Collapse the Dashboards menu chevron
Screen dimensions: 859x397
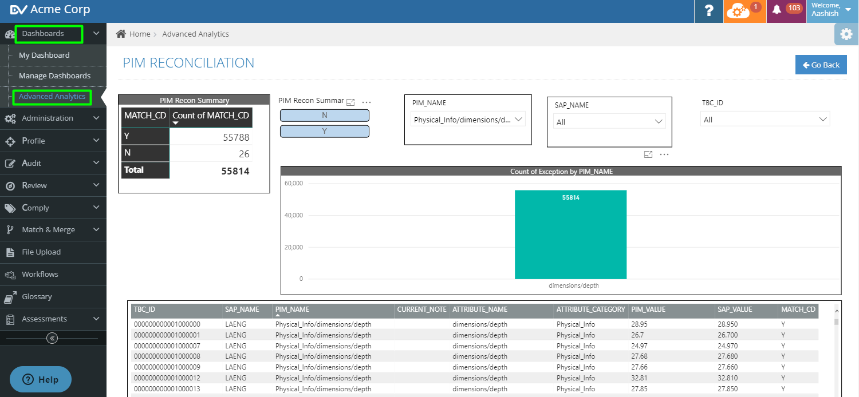click(x=96, y=34)
